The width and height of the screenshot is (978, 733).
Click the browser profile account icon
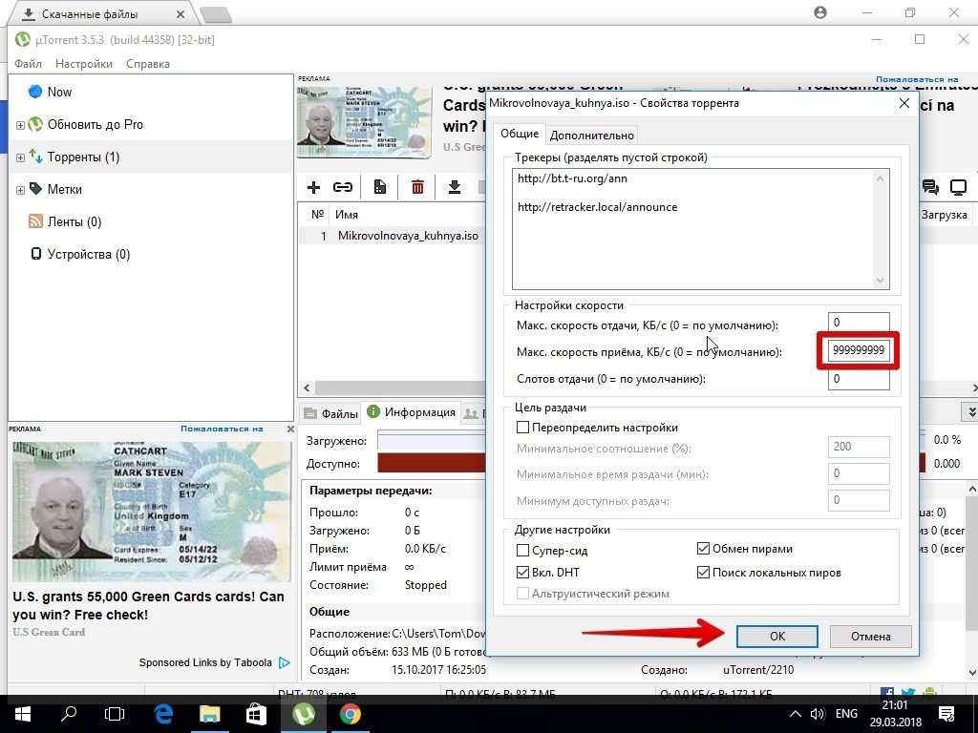[x=820, y=12]
